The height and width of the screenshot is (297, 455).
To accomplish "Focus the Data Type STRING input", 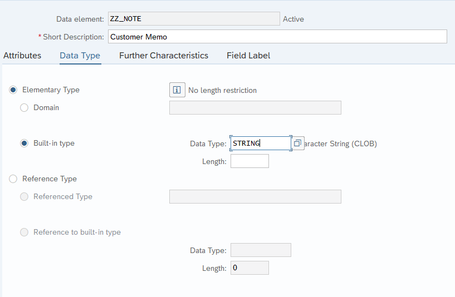I will coord(261,143).
